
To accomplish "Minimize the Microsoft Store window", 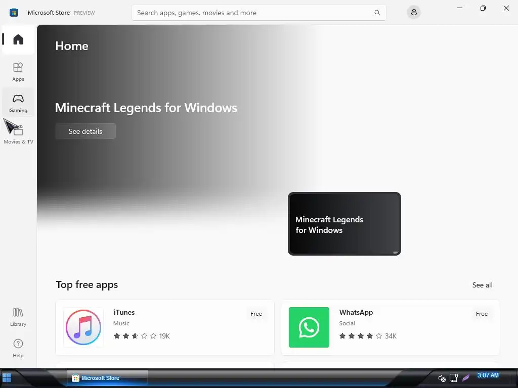I will coord(459,8).
